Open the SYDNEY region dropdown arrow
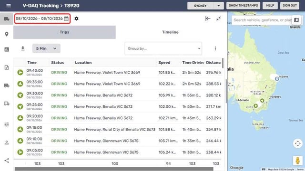Screen dimensions: 305x171 (x=219, y=6)
